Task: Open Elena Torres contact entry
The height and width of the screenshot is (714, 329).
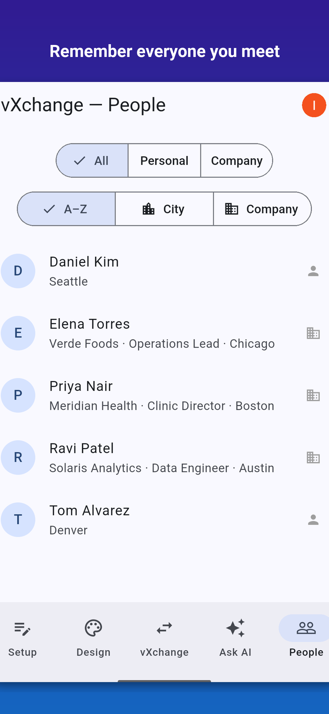Action: [x=164, y=333]
